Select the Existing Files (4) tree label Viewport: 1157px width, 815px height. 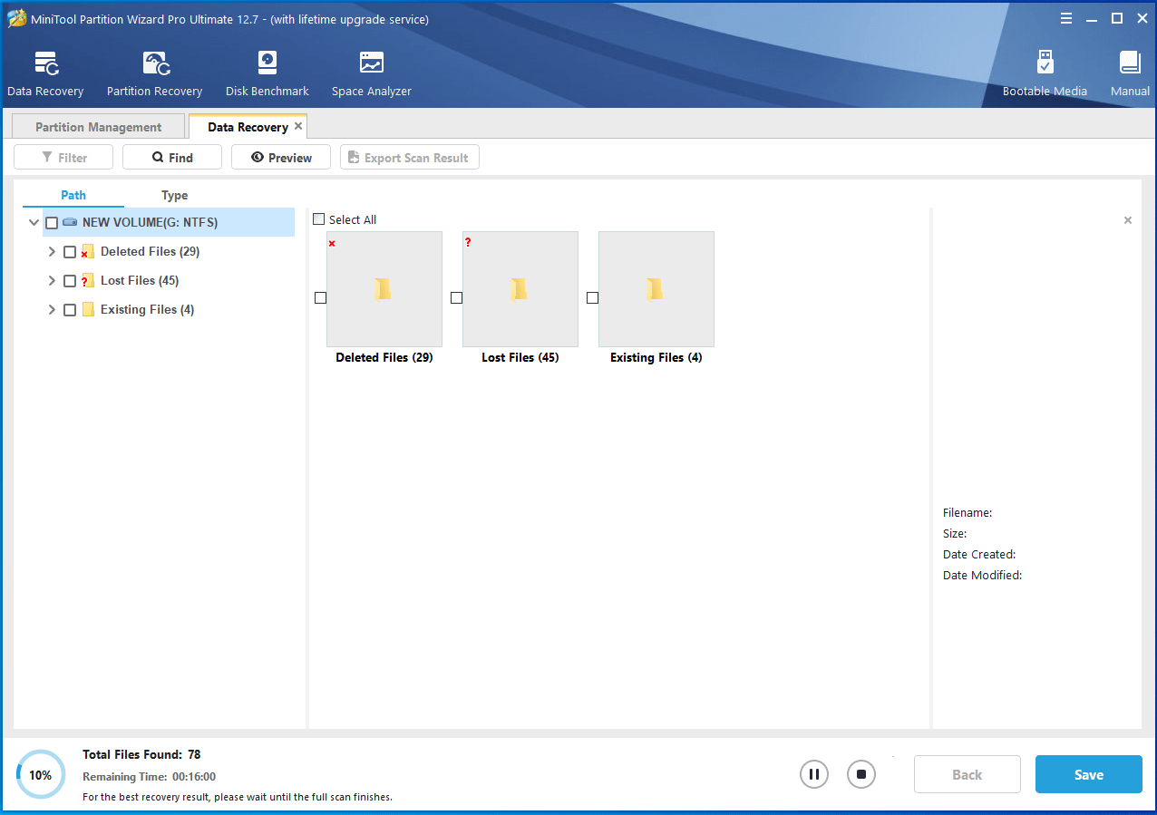click(147, 310)
